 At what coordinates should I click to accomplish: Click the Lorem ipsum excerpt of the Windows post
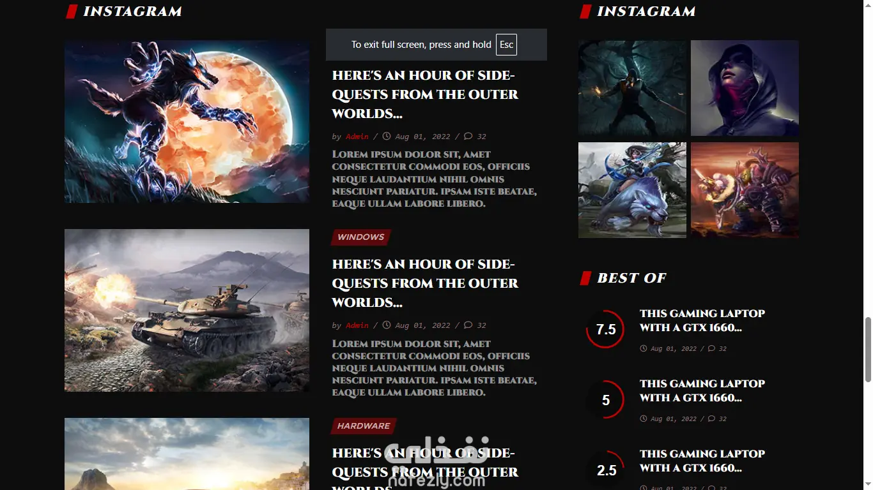click(x=435, y=368)
